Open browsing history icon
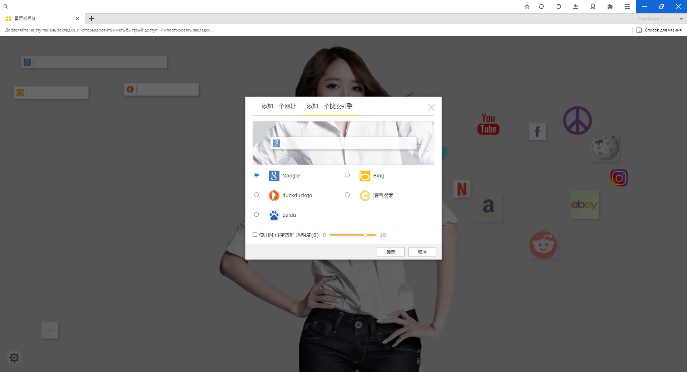 pyautogui.click(x=558, y=6)
